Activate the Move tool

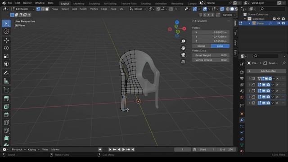pos(6,40)
